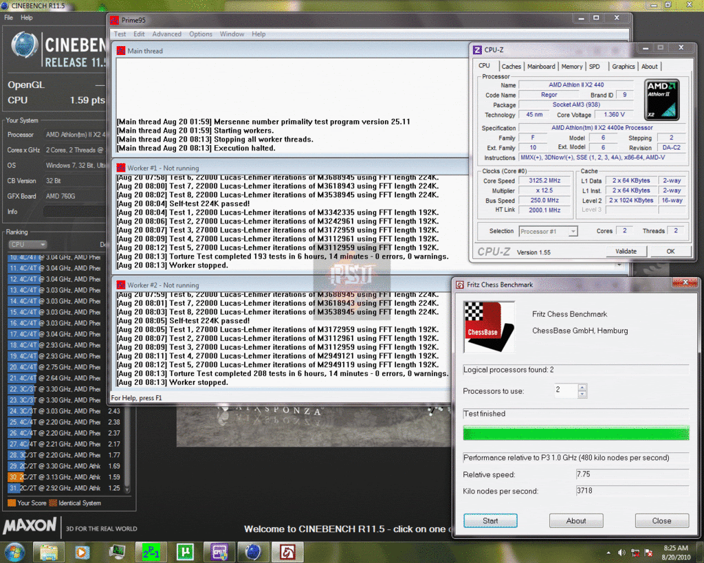Select ranking row 31 at 2.92 GHz
704x563 pixels.
pyautogui.click(x=65, y=488)
